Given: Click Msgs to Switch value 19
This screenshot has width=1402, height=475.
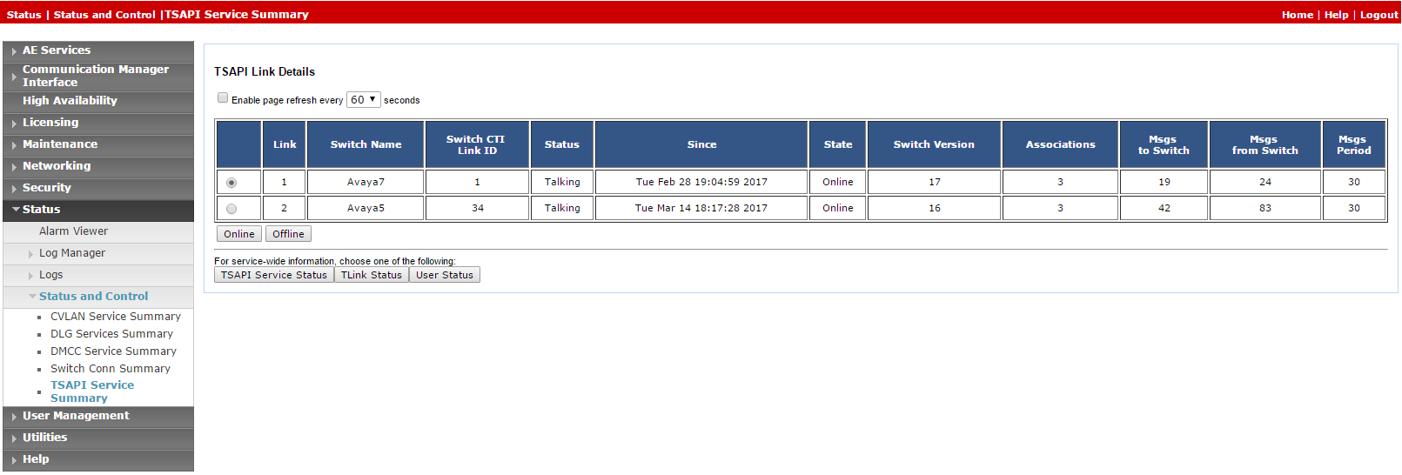Looking at the screenshot, I should pos(1164,182).
